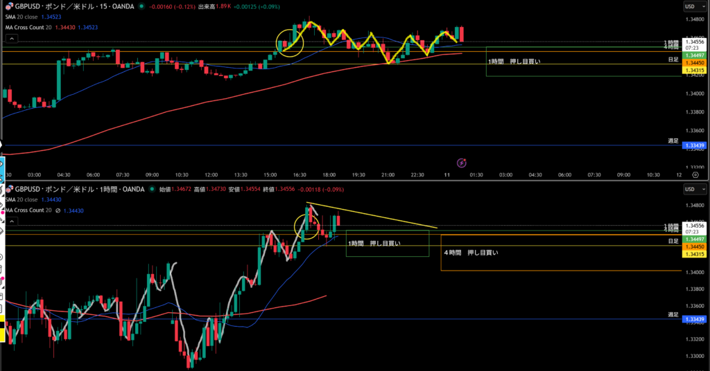710x371 pixels.
Task: Select the orange 1.34450 price label in bottom chart
Action: tap(694, 246)
